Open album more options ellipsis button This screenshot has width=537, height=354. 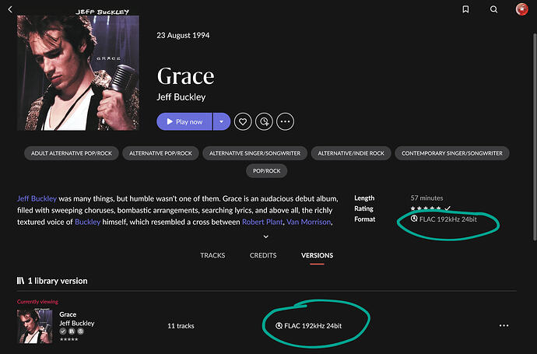(286, 121)
